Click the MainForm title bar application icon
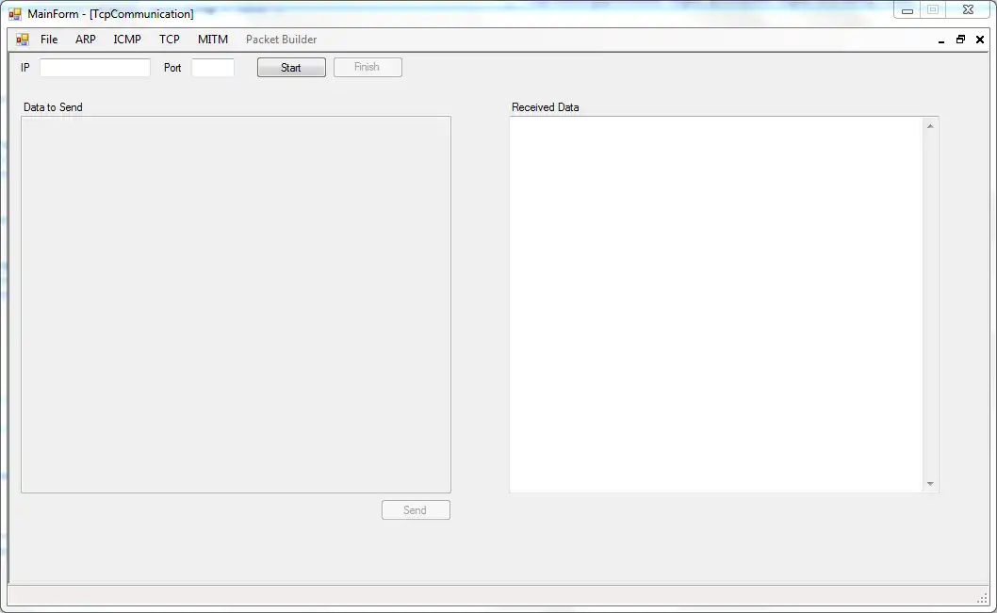Screen dimensions: 997x613 coord(15,13)
